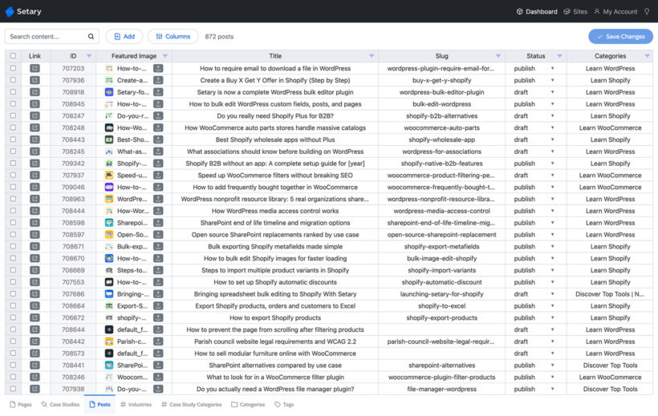Open status dropdown for buy-x-get-y-shopify row
This screenshot has width=658, height=416.
[x=552, y=80]
